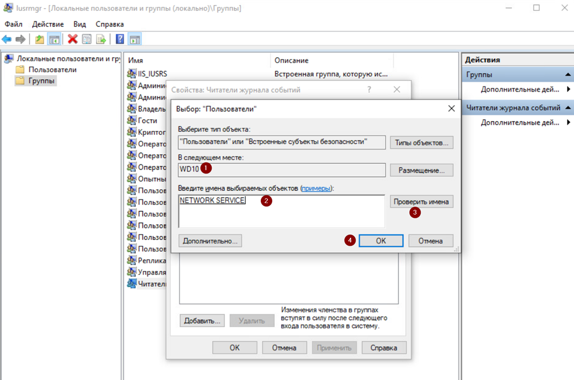Confirm selection with the highlighted ОК button
Viewport: 574px width, 380px height.
pyautogui.click(x=381, y=241)
